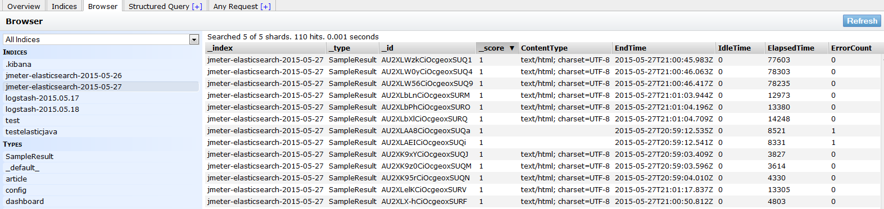
Task: Filter by _default_ type
Action: coord(101,167)
